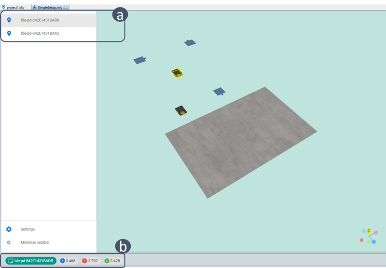Click the X coordinate value 0.468

point(70,261)
